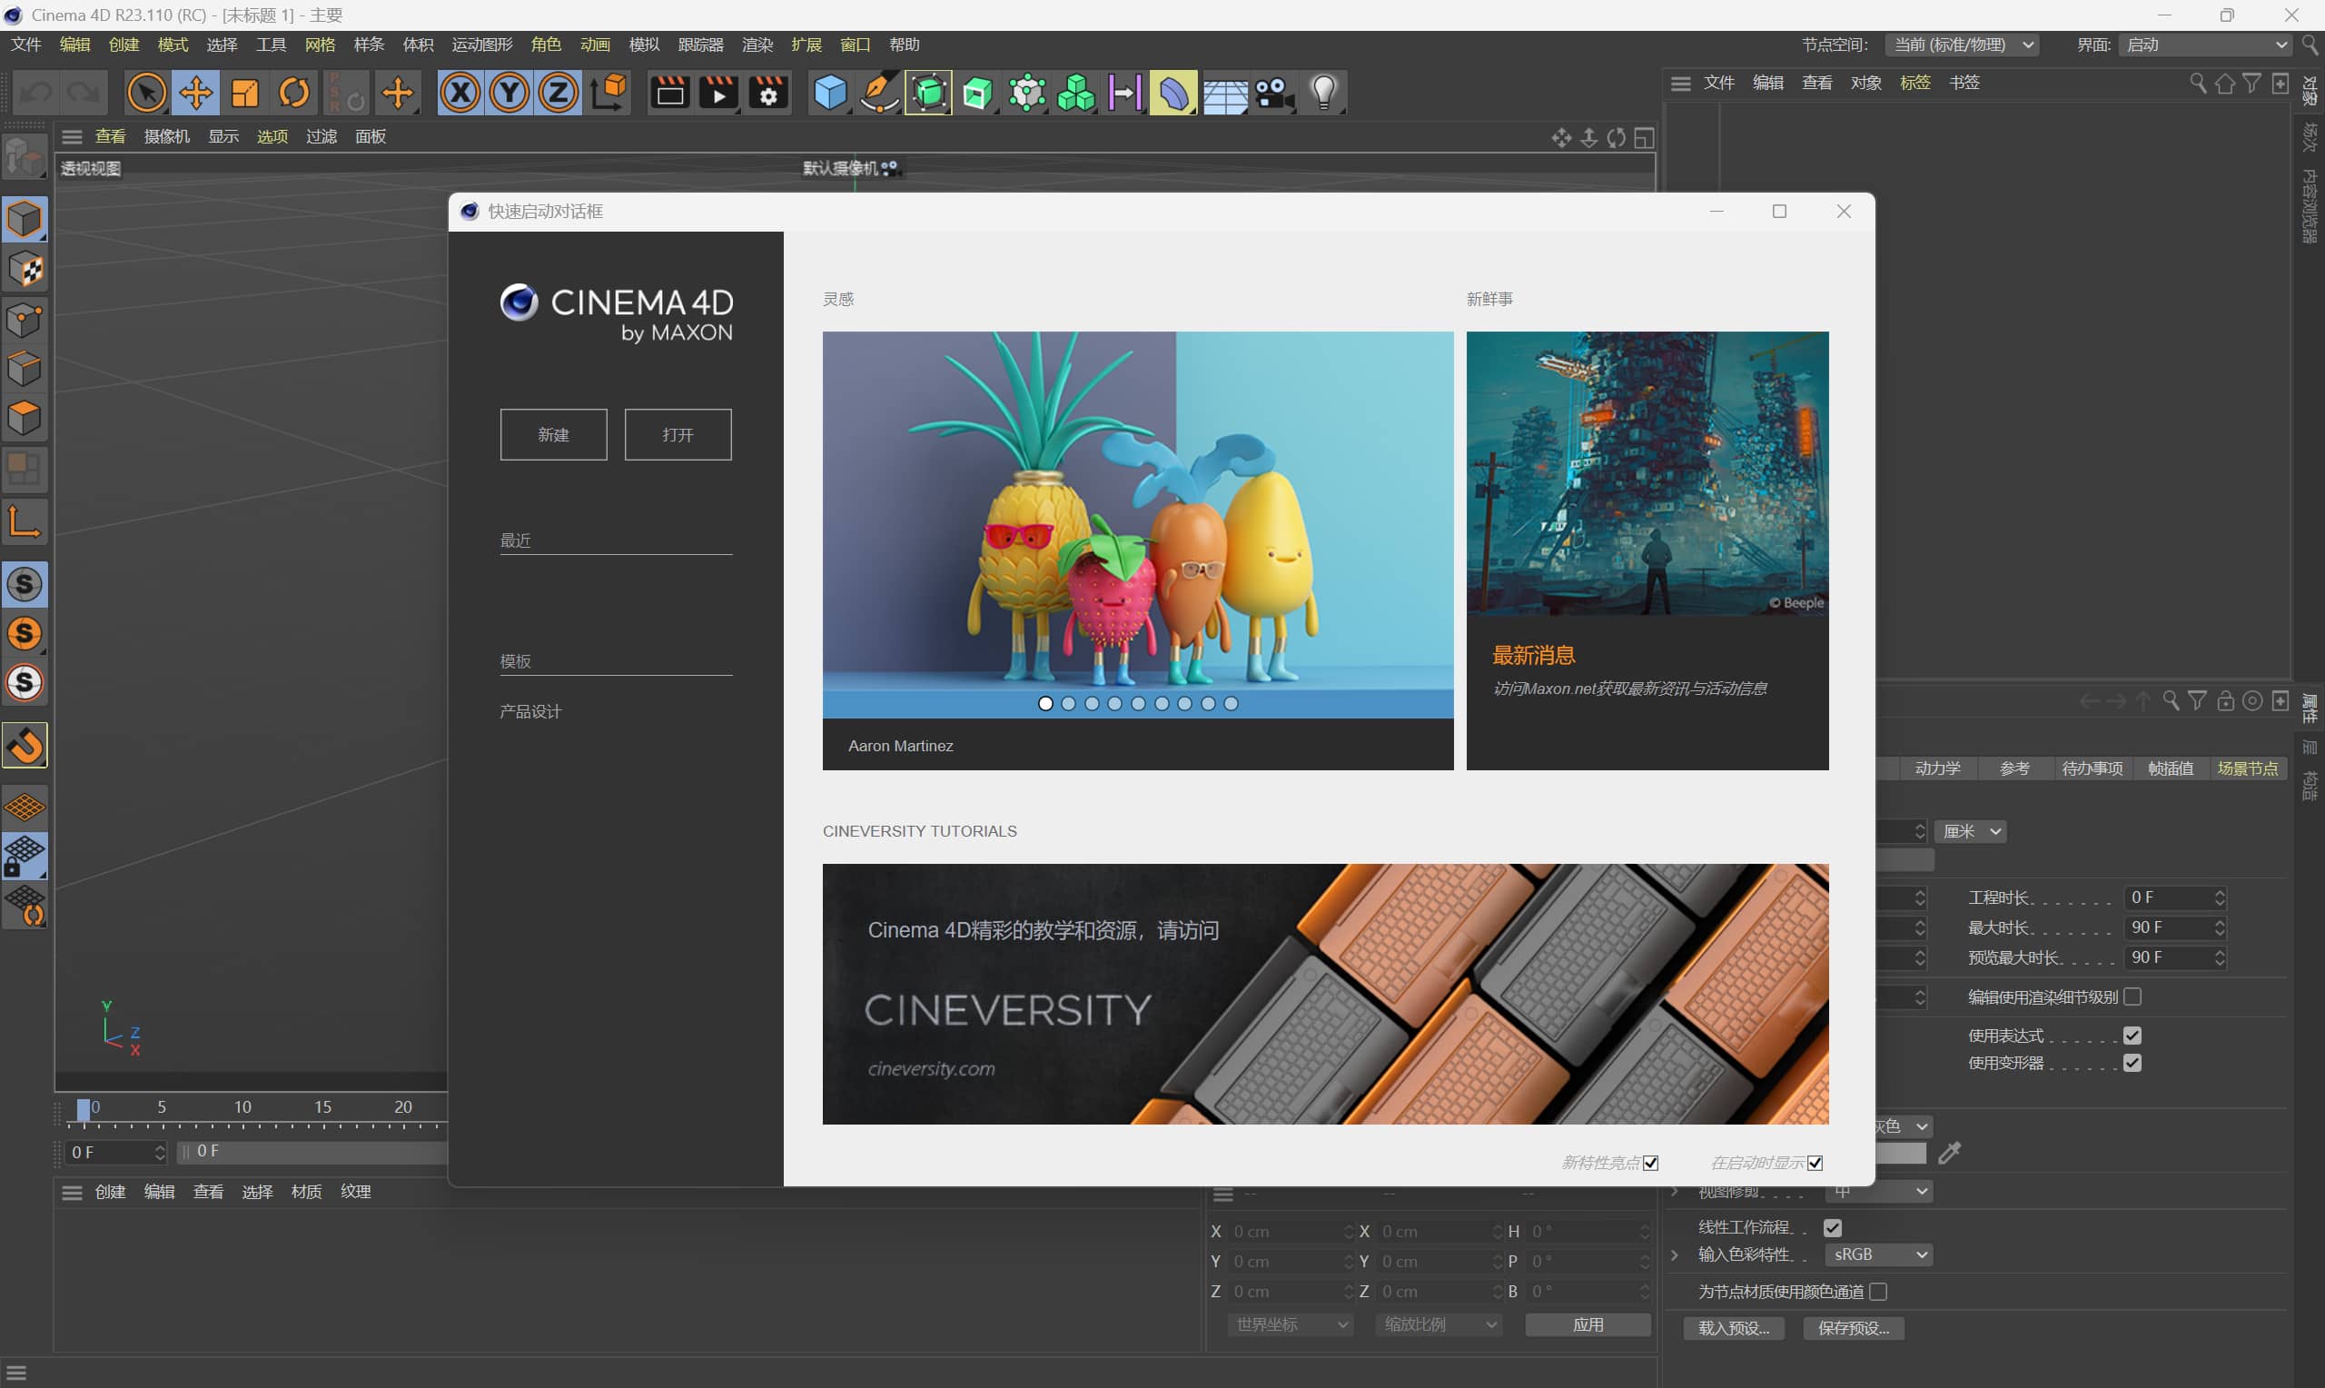Add a Floor environment object
This screenshot has width=2325, height=1388.
coord(1223,93)
